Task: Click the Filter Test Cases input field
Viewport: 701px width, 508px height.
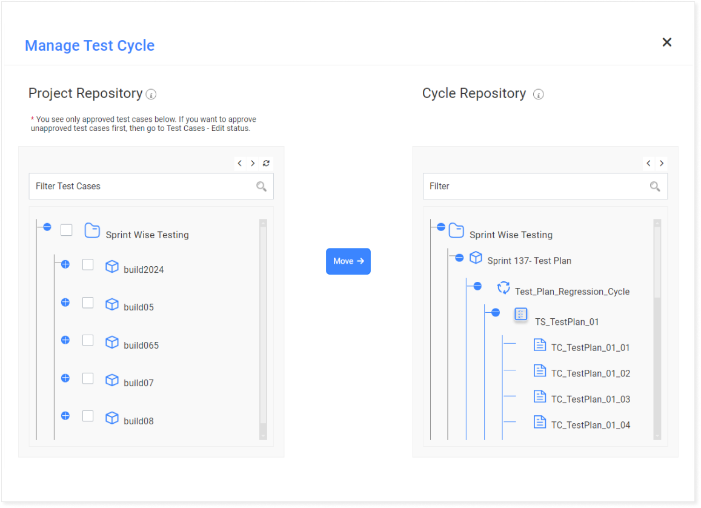Action: tap(142, 187)
